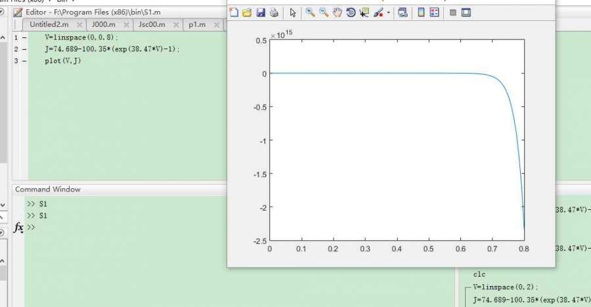Select the Zoom Out magnifier tool
Image resolution: width=591 pixels, height=307 pixels.
[324, 12]
